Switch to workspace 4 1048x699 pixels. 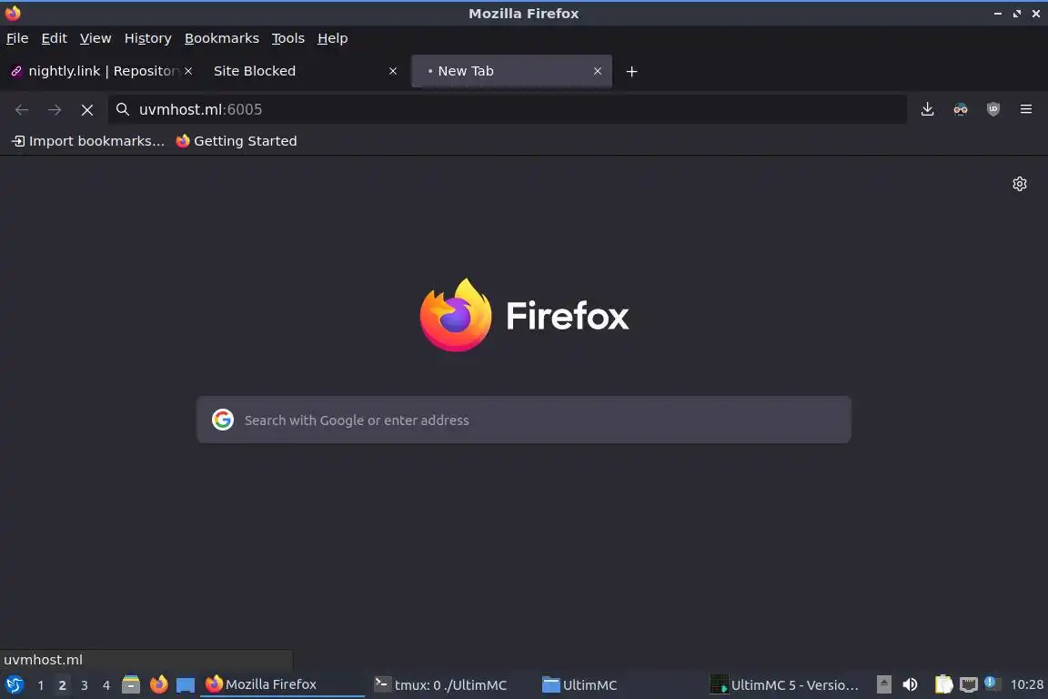click(106, 685)
